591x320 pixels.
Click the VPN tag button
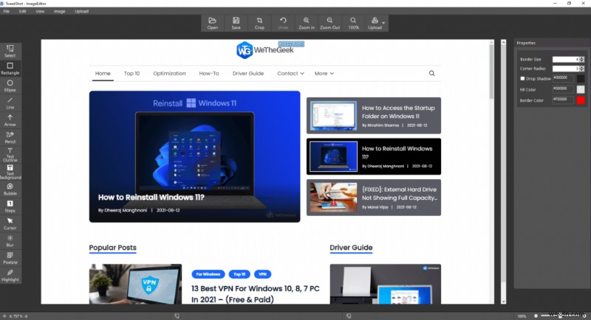[263, 274]
